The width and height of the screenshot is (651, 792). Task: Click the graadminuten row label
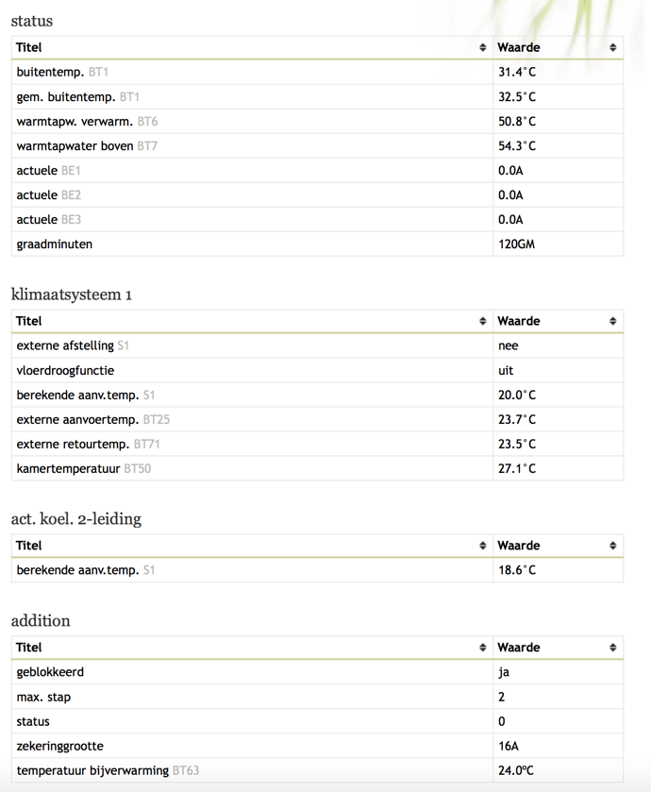(x=55, y=244)
